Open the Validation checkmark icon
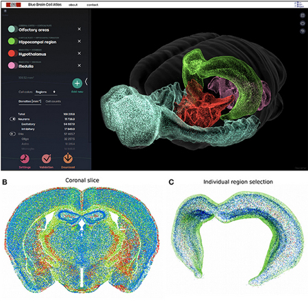 [47, 159]
